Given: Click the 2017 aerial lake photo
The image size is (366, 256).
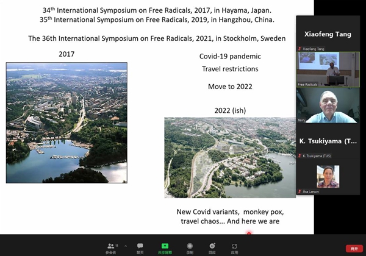Looking at the screenshot, I should 66,123.
